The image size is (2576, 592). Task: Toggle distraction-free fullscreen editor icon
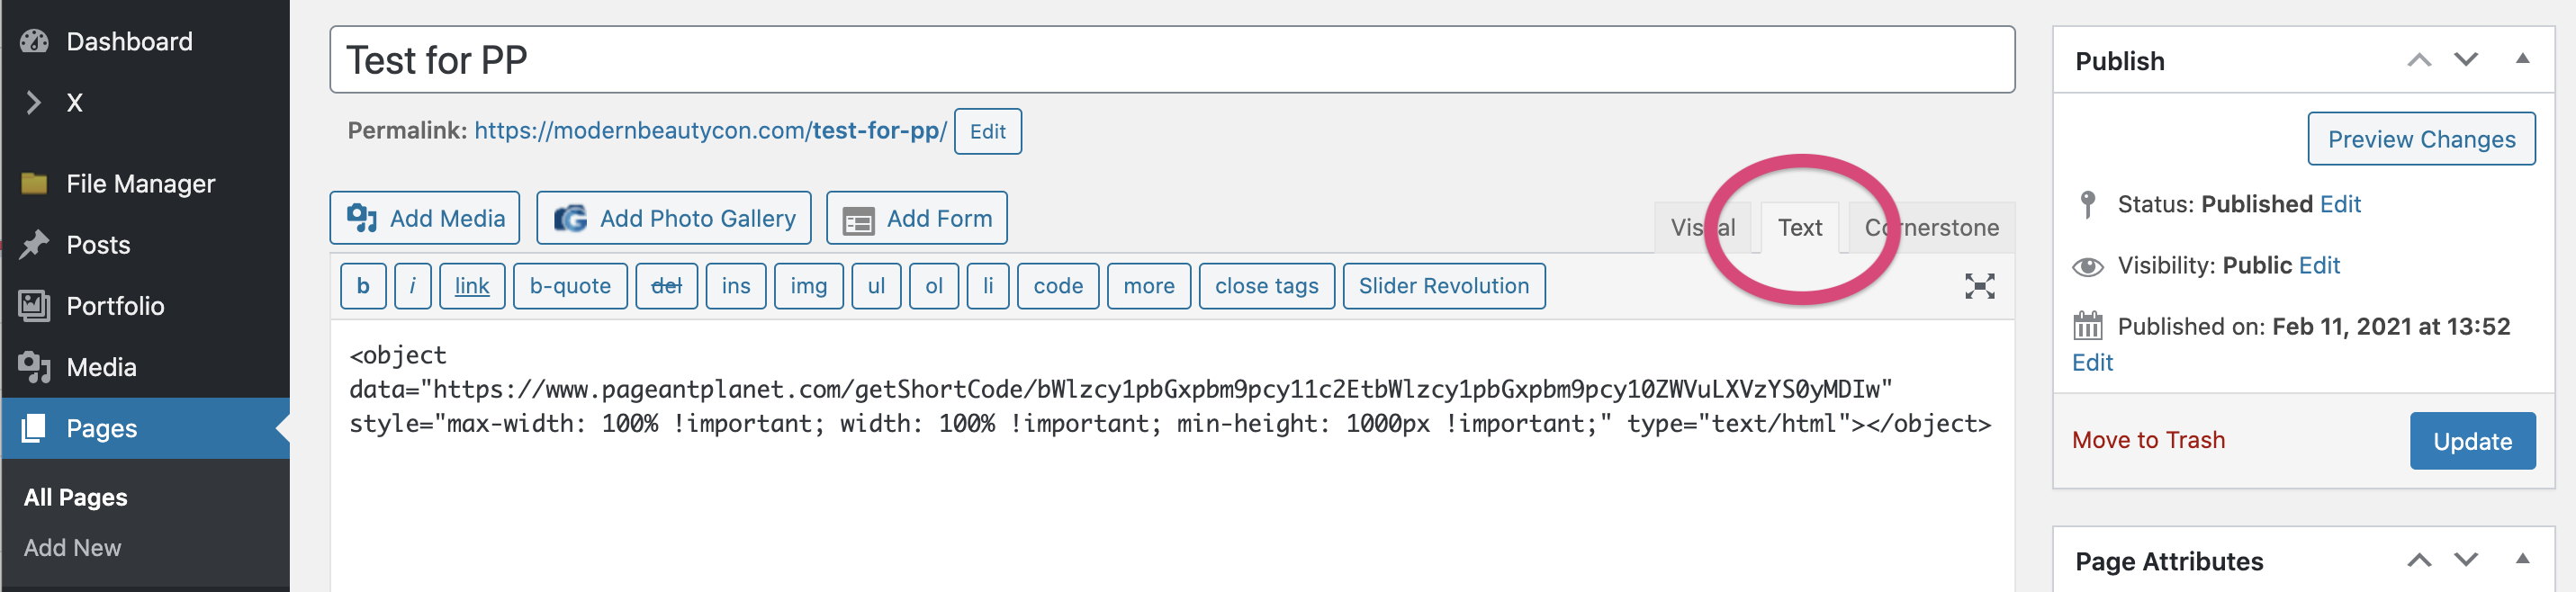pos(1979,286)
